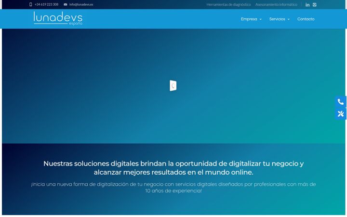Click the info@lunadevs.es email link

[x=81, y=4]
